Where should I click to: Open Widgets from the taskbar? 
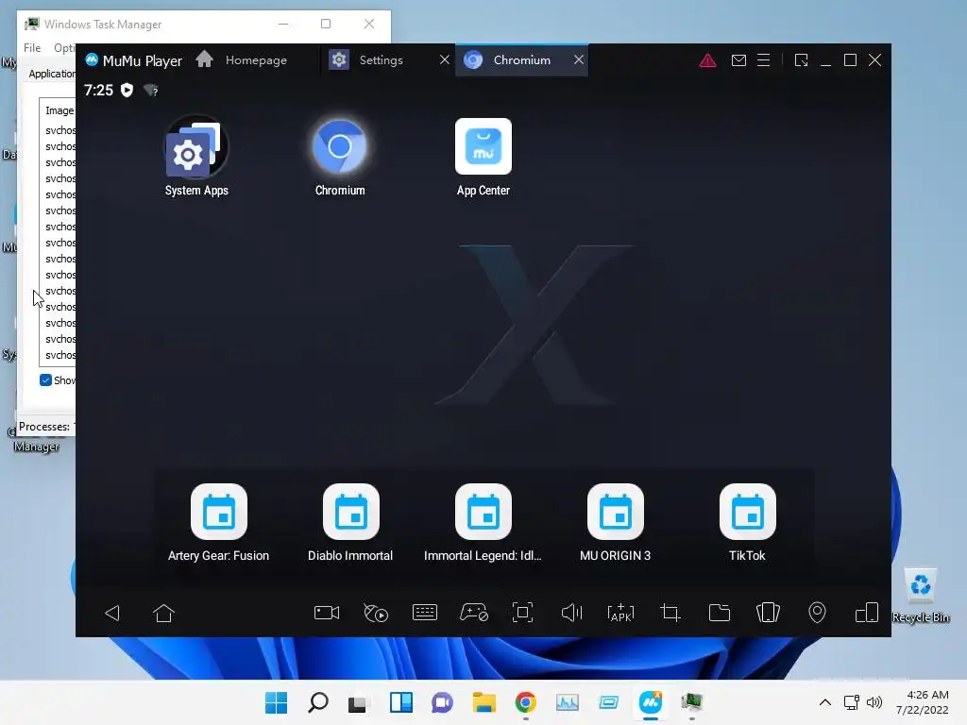401,702
